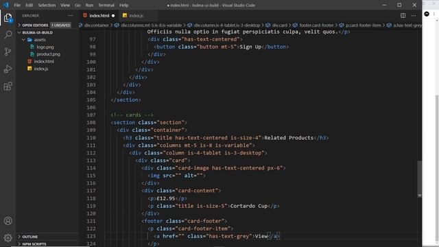
Task: Click the 'has-text-grey' class value
Action: [229, 236]
